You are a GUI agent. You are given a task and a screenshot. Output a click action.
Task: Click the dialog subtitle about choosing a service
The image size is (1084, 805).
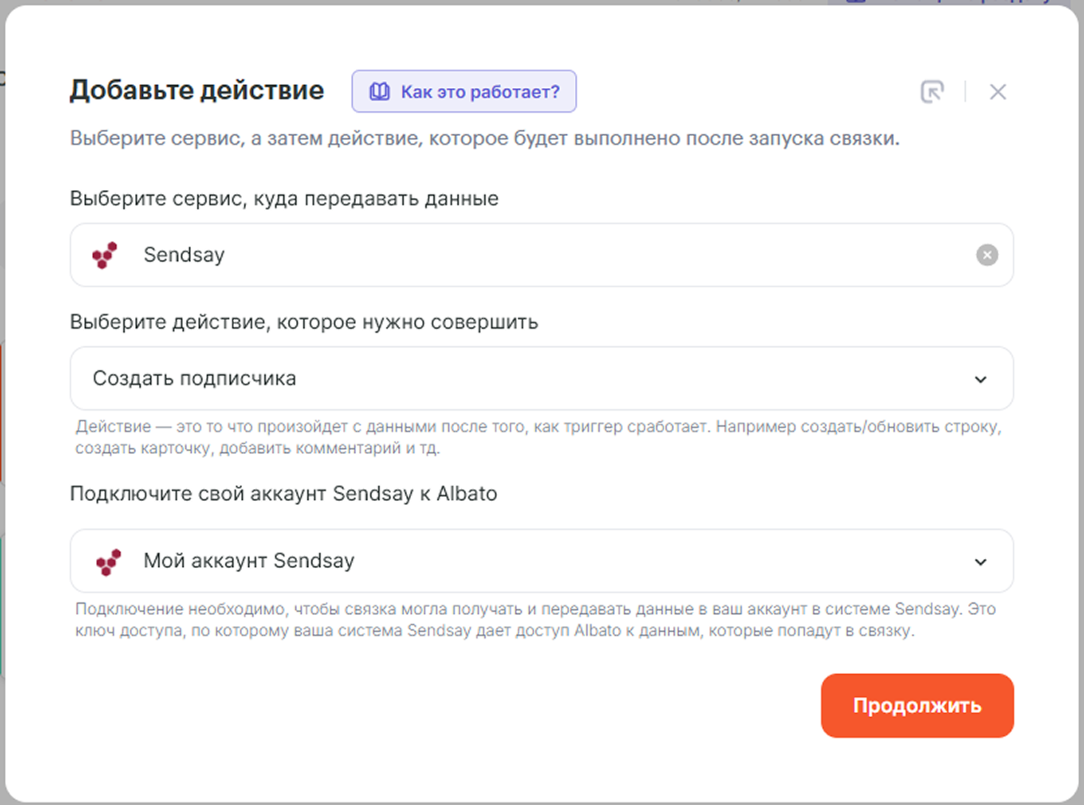pyautogui.click(x=484, y=138)
